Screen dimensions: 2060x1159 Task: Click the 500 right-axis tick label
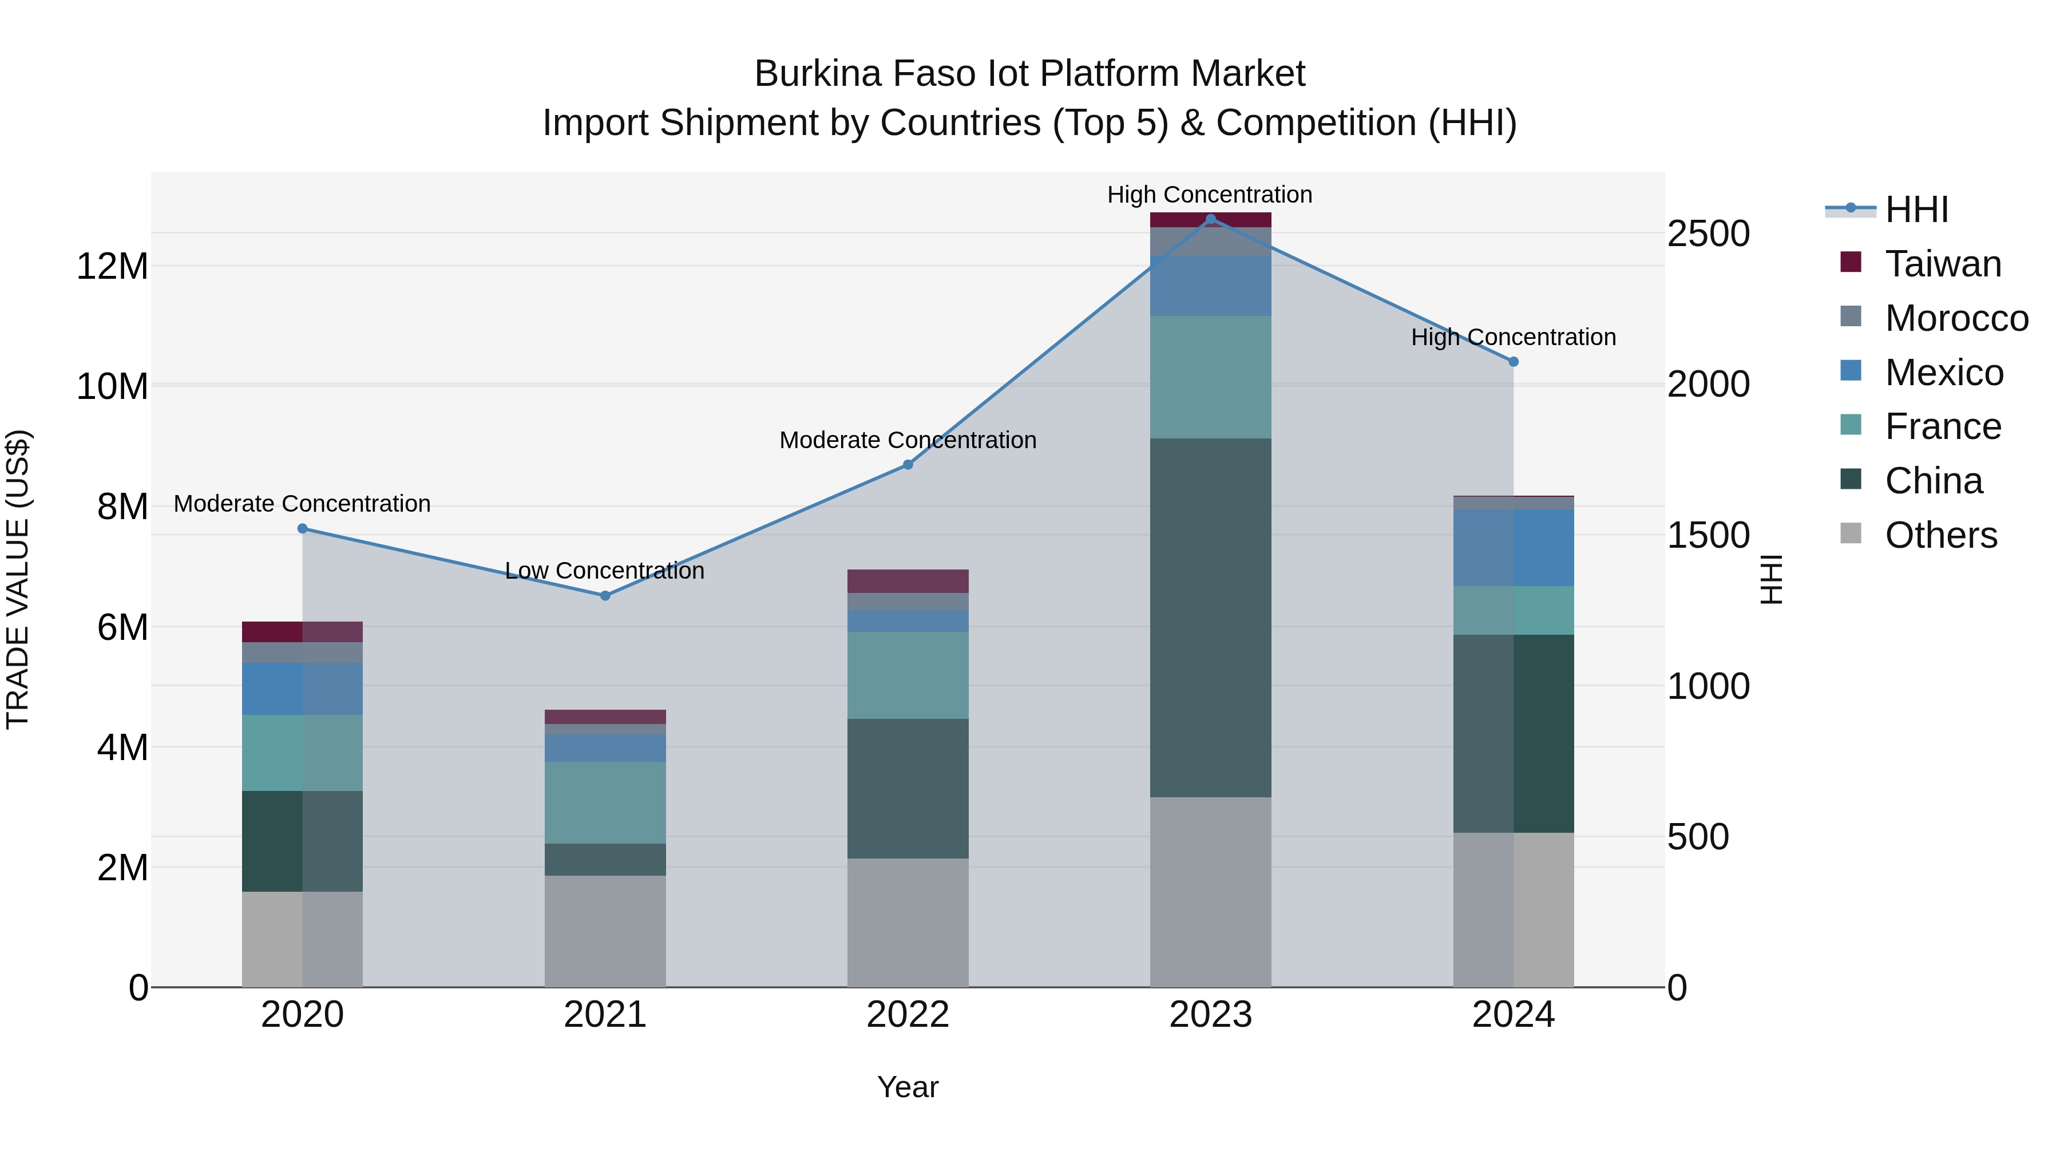tap(1698, 837)
